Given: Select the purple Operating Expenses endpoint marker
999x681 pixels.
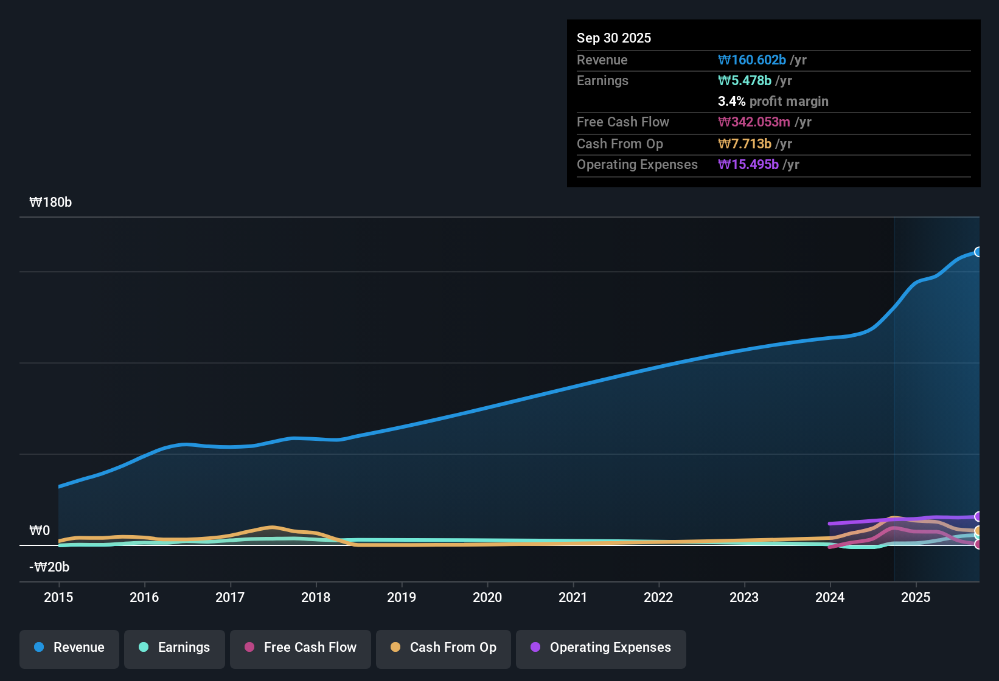Looking at the screenshot, I should point(978,516).
